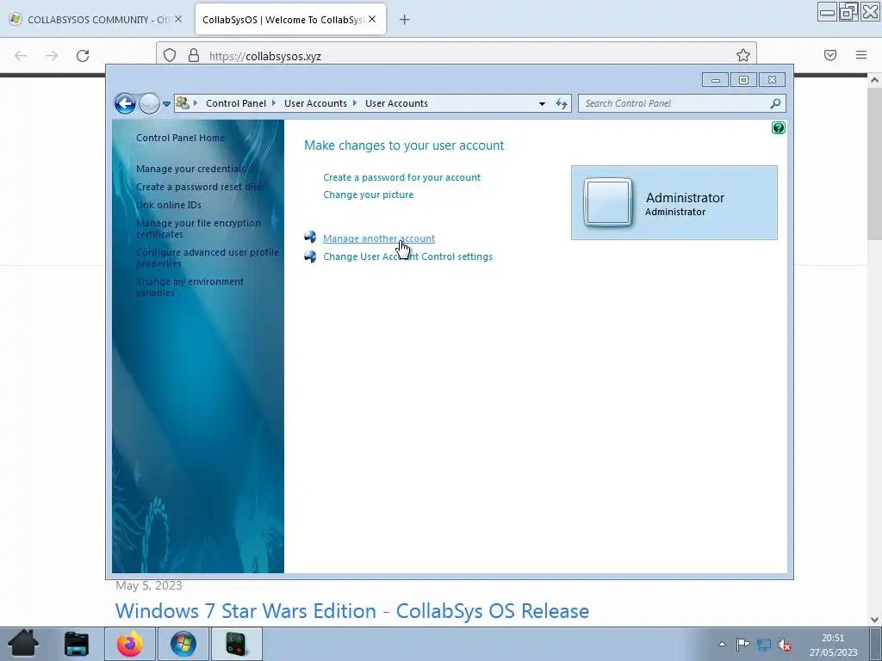Click the network tray icon

(x=763, y=645)
